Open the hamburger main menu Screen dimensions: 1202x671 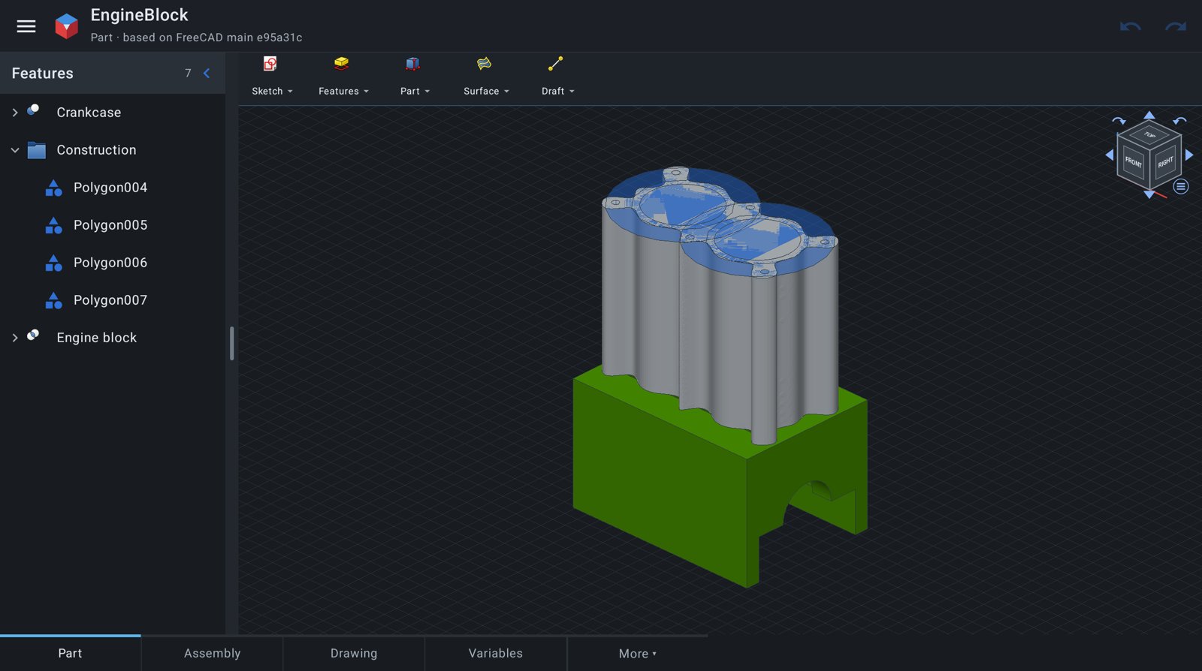click(26, 26)
